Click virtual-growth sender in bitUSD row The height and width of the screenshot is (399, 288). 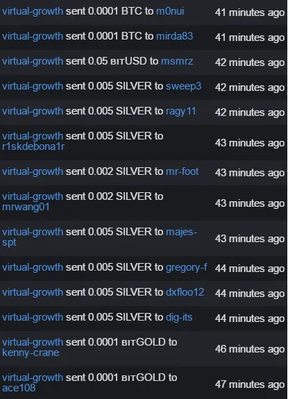(x=33, y=61)
